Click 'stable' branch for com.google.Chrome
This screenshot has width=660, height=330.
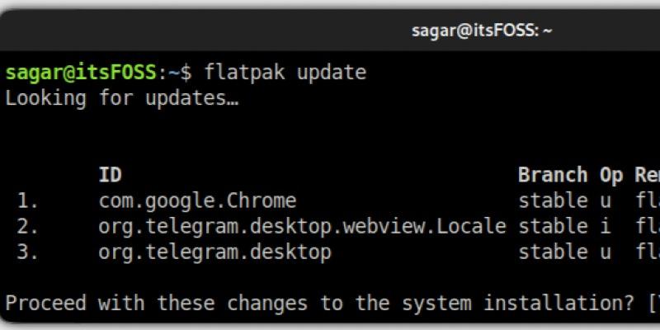click(553, 200)
